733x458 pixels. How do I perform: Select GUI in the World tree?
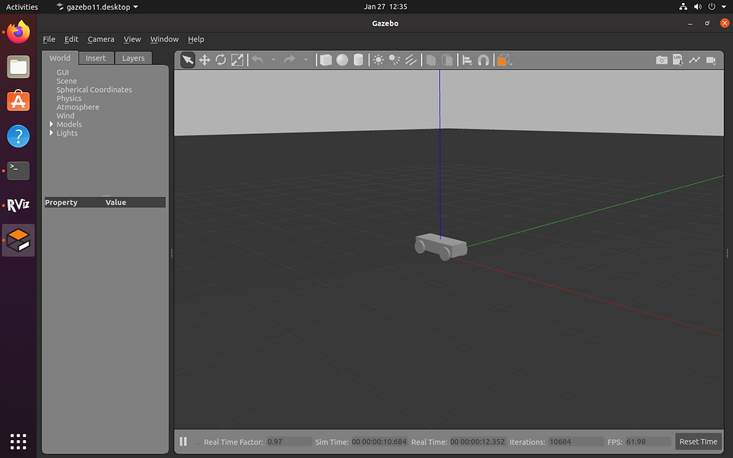coord(63,72)
